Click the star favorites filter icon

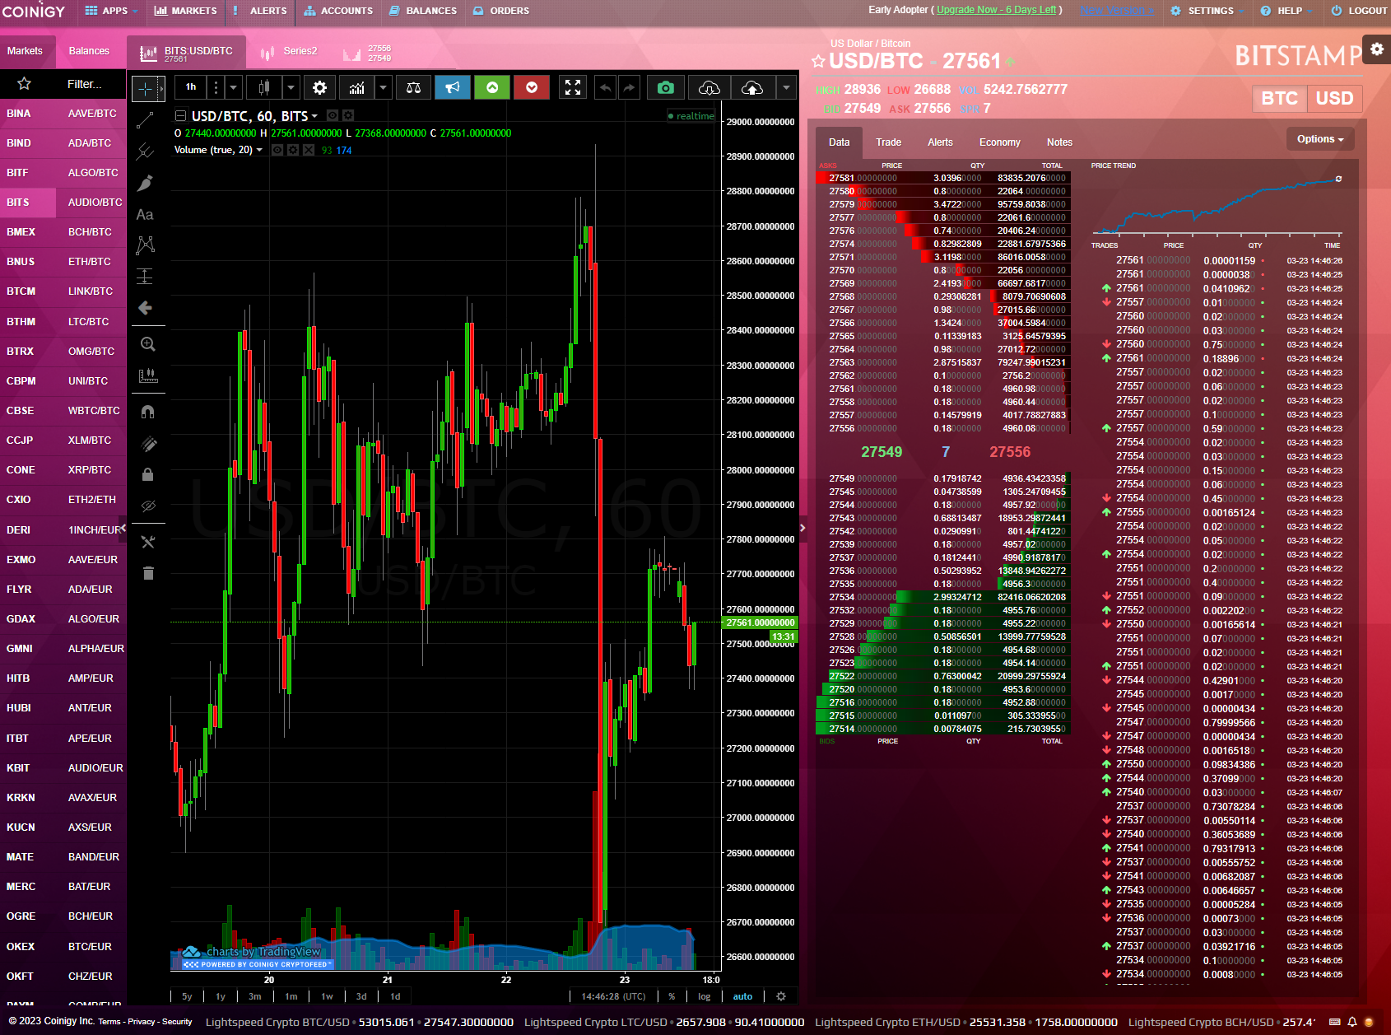click(x=24, y=83)
